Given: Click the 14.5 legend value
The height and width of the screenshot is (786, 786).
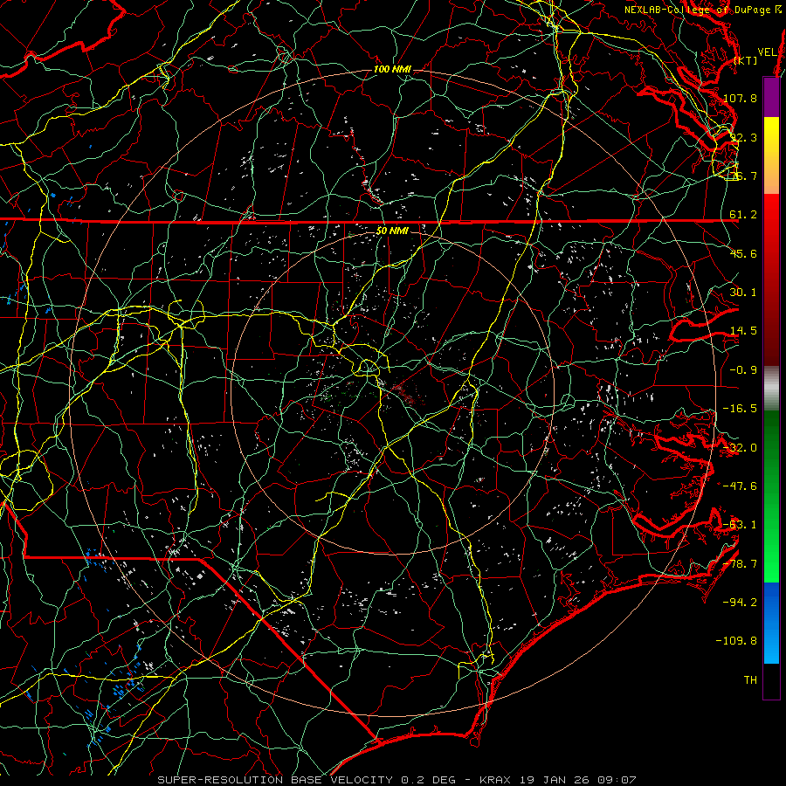Looking at the screenshot, I should pos(743,331).
